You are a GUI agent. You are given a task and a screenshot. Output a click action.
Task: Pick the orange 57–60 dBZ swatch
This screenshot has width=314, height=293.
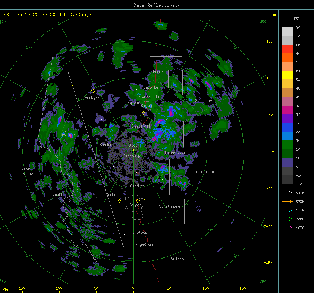tap(287, 57)
